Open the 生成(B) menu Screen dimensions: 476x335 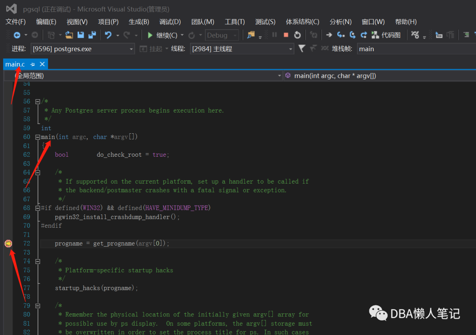138,22
